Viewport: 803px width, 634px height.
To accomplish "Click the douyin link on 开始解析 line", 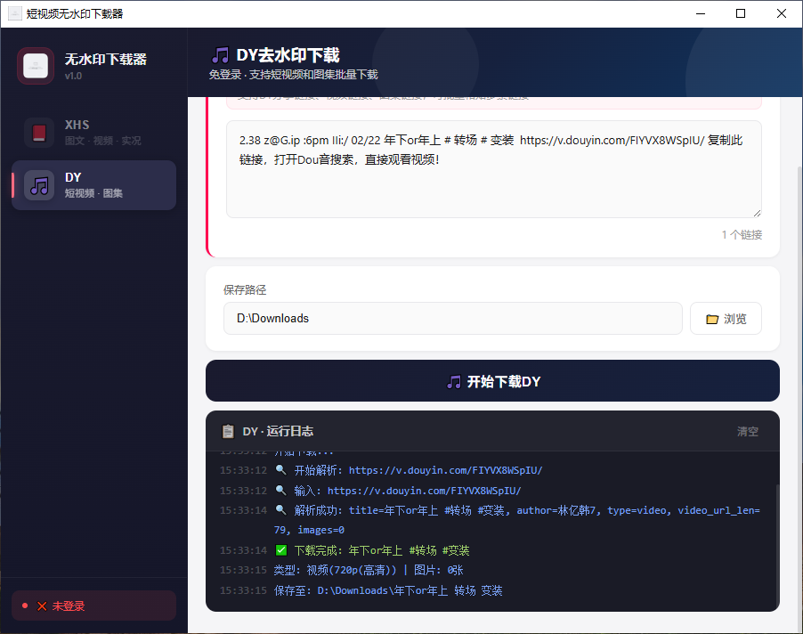I will [x=445, y=470].
